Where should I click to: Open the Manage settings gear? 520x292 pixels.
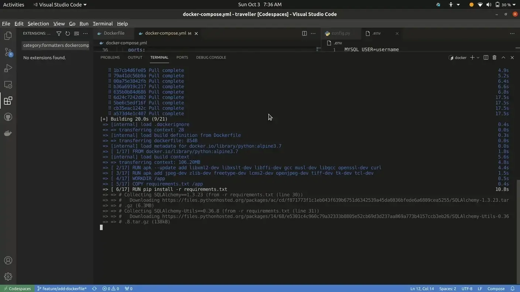tap(8, 277)
